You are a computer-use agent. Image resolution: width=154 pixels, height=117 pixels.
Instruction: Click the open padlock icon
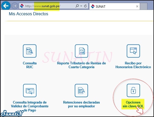pos(133,90)
